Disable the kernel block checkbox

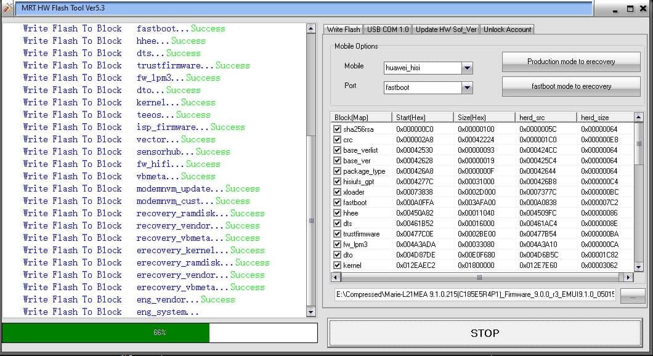coord(338,265)
